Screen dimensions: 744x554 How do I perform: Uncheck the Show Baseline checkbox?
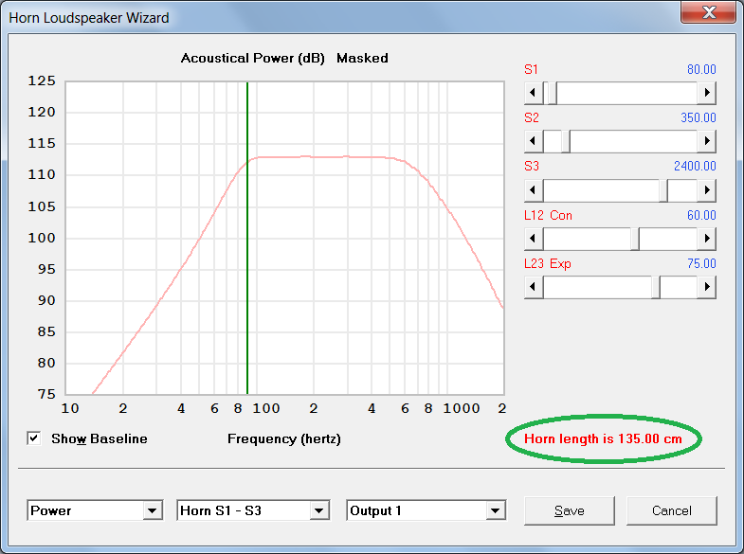[x=34, y=438]
